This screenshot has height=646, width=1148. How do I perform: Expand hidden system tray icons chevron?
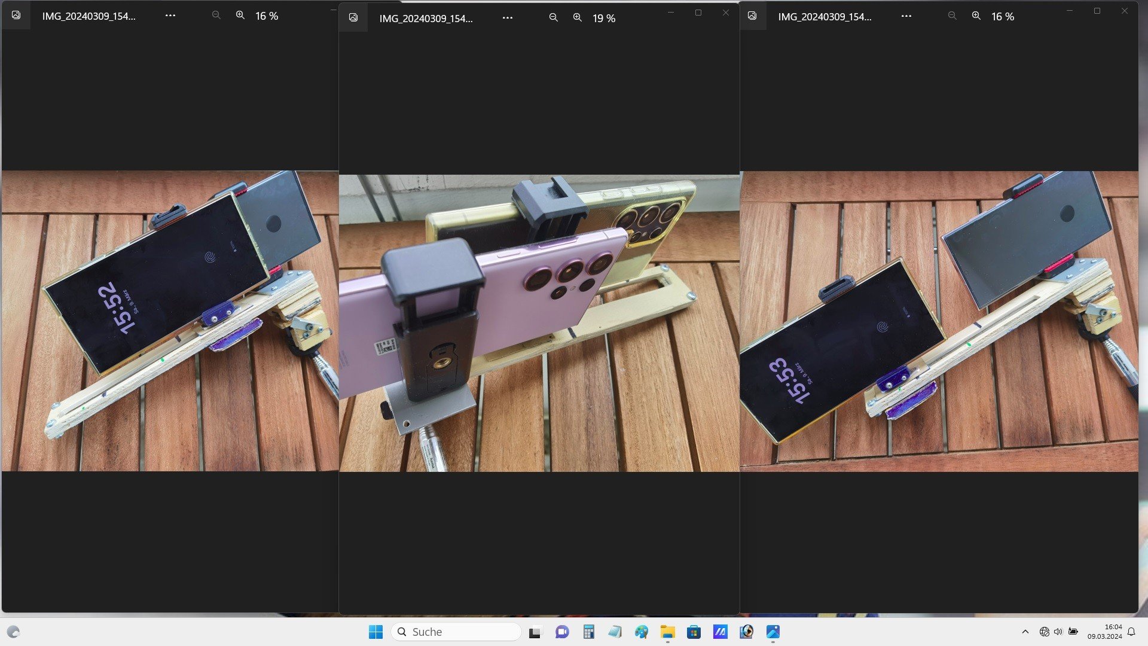[x=1025, y=632]
